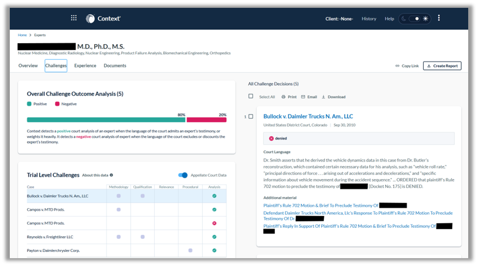Open the vertical three-dot more menu

tap(438, 18)
